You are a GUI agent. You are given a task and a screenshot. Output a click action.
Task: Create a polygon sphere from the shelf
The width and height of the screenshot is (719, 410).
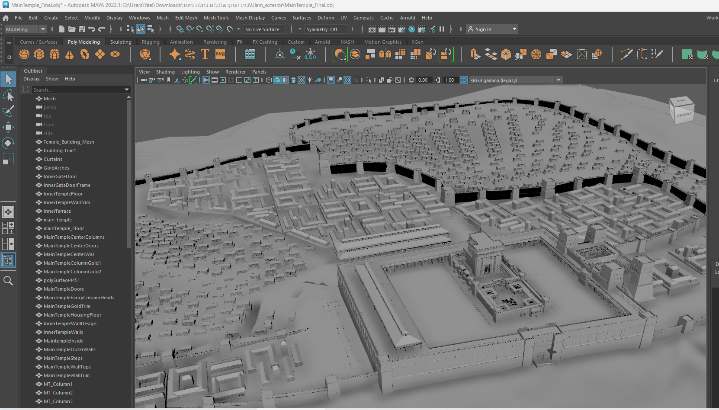pos(24,54)
